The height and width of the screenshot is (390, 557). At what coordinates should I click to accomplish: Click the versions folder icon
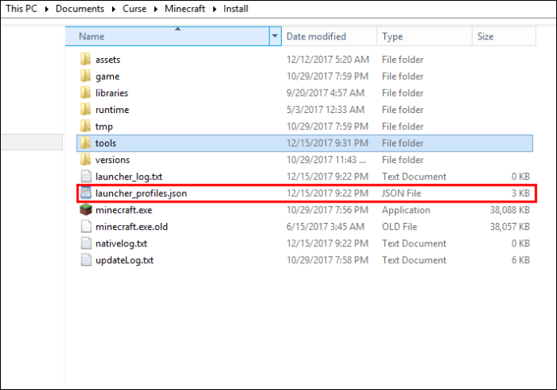(x=86, y=160)
